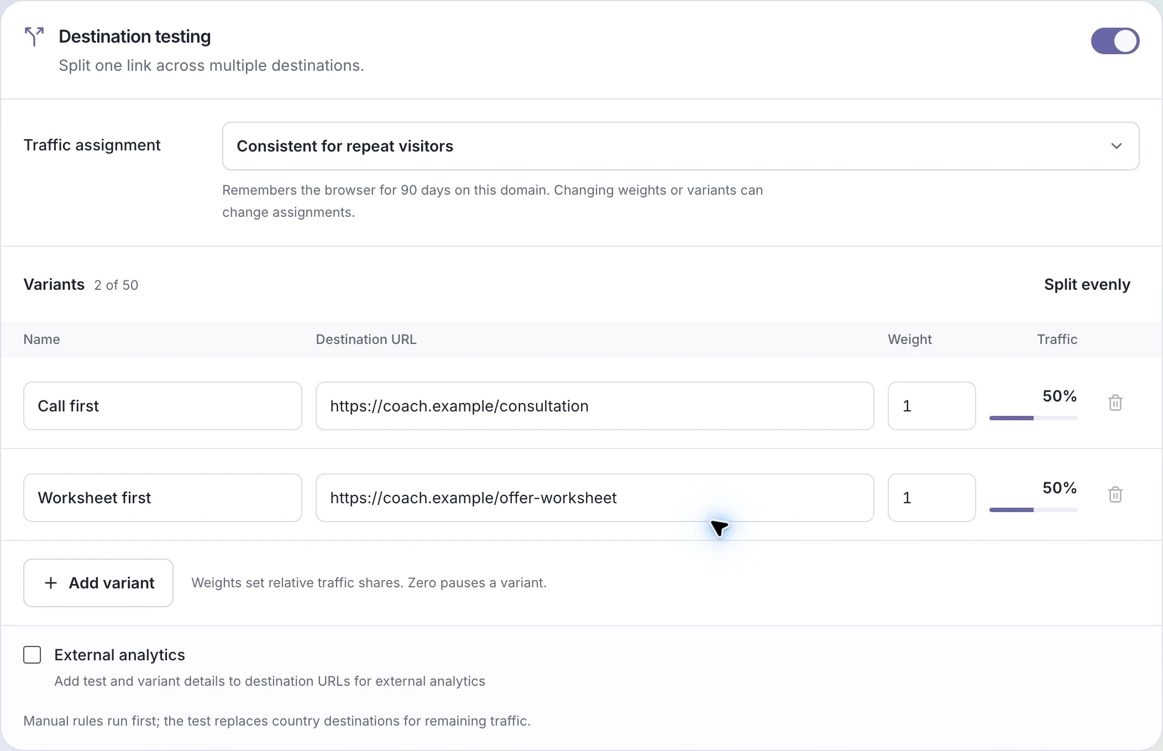The height and width of the screenshot is (751, 1163).
Task: Click 'Add test and variant details' description
Action: [270, 681]
